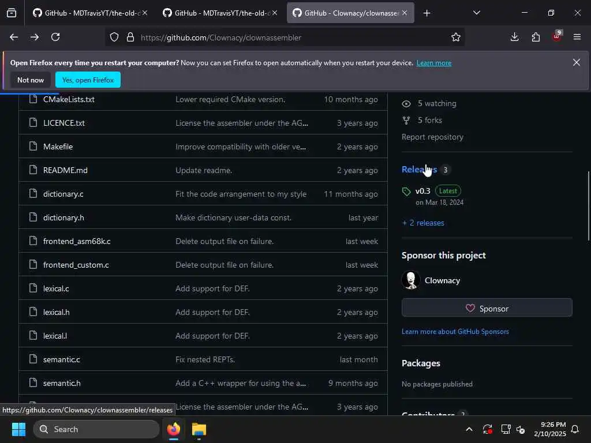Click the taskbar Search box
This screenshot has width=591, height=443.
pyautogui.click(x=96, y=429)
